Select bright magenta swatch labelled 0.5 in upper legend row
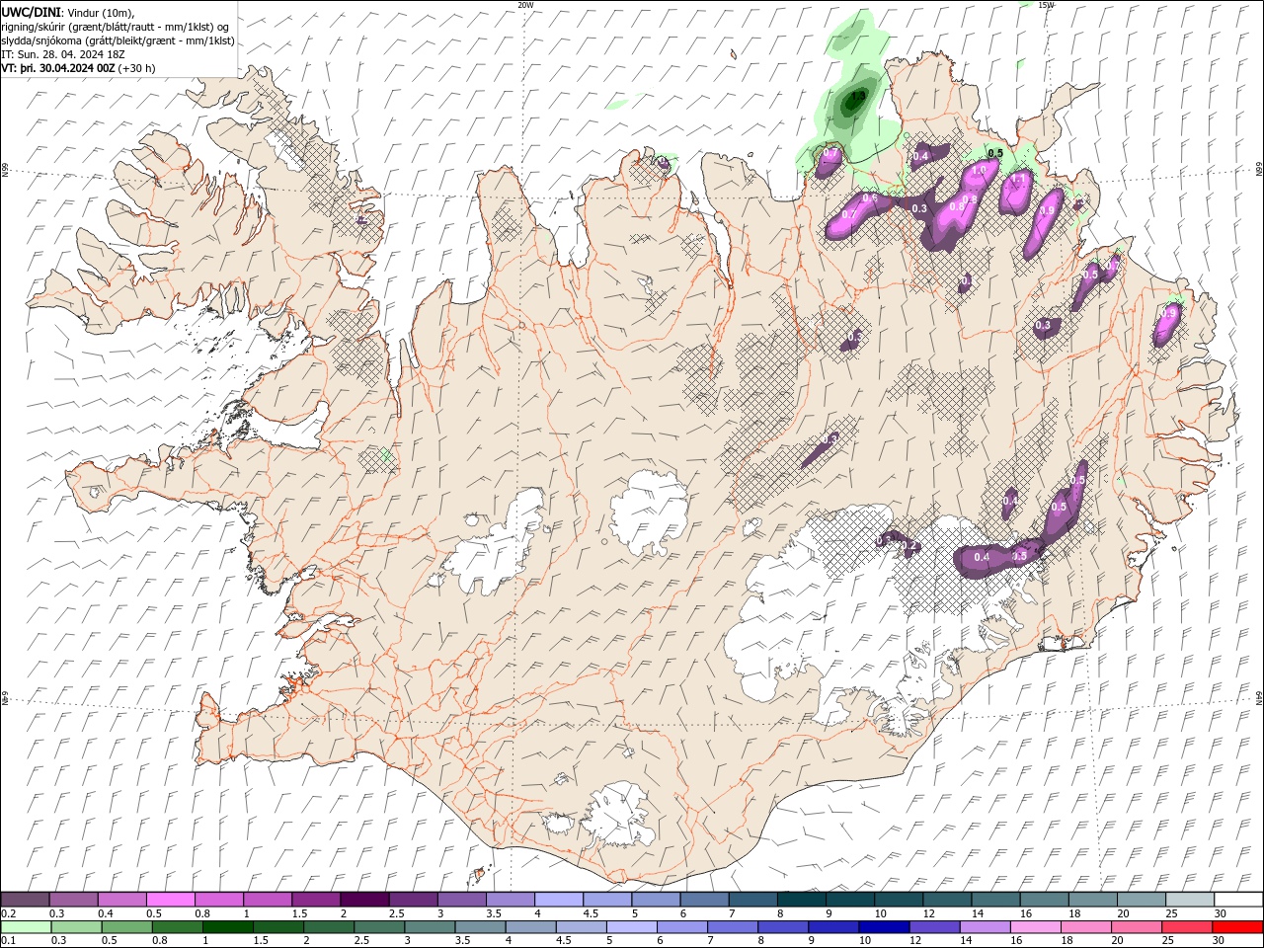The height and width of the screenshot is (948, 1264). pyautogui.click(x=171, y=900)
